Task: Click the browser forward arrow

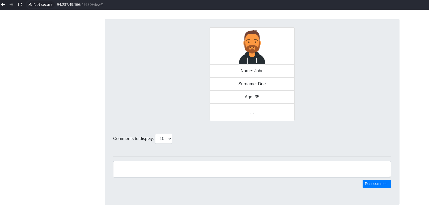Action: click(11, 5)
